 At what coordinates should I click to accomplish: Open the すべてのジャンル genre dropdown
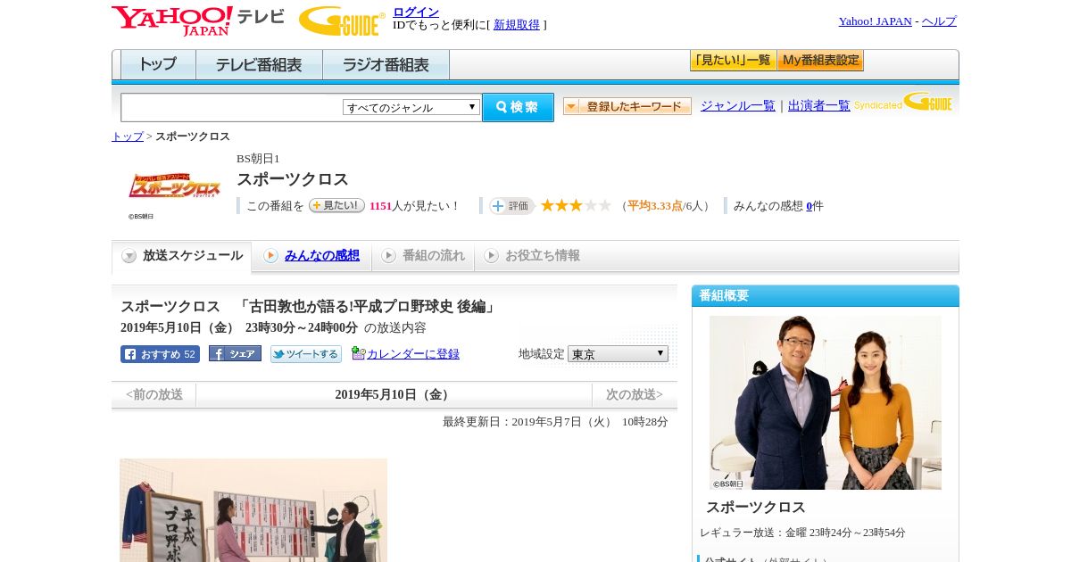(x=411, y=107)
